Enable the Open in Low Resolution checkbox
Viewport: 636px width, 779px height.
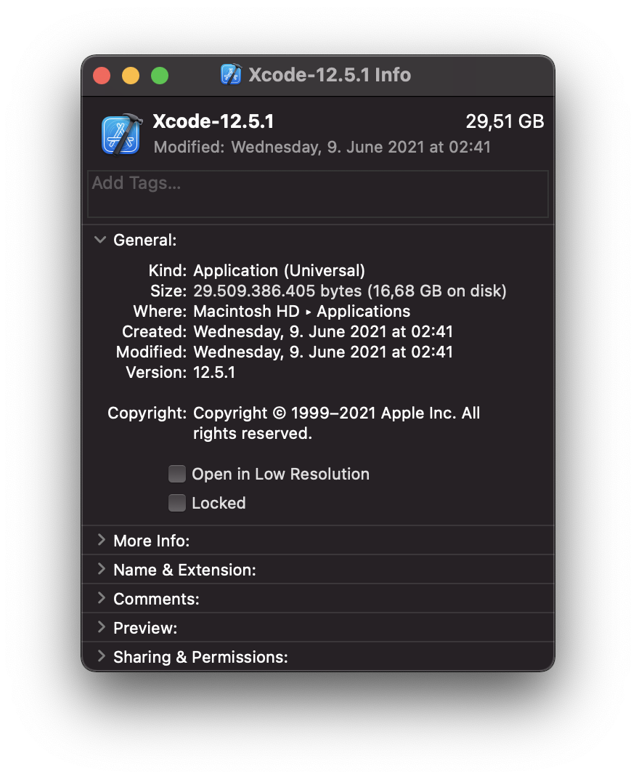tap(177, 475)
